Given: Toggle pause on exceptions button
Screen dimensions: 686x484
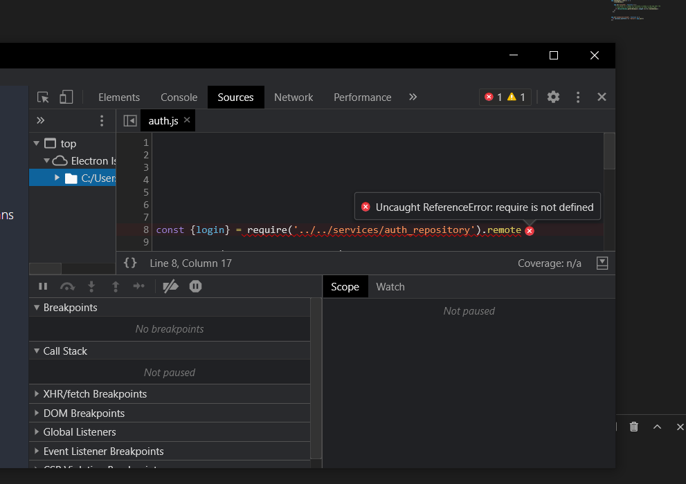Looking at the screenshot, I should click(x=195, y=286).
